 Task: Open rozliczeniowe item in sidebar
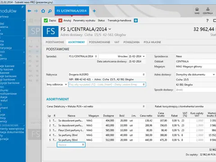point(9,94)
